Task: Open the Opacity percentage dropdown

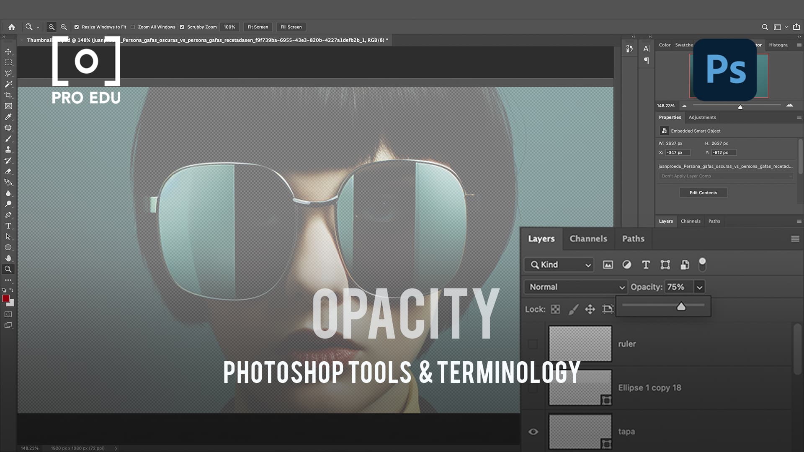Action: 699,287
